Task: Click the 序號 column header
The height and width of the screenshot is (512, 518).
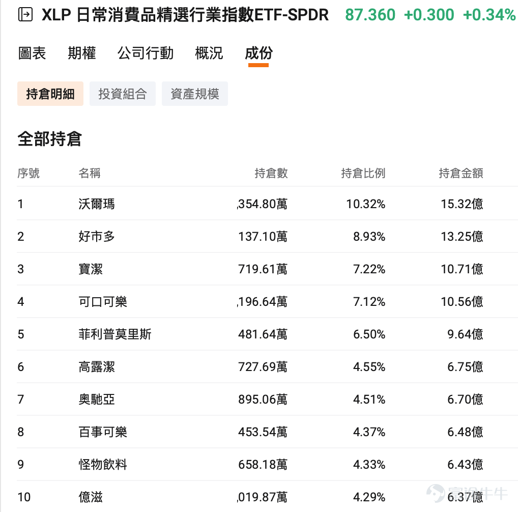Action: 28,173
